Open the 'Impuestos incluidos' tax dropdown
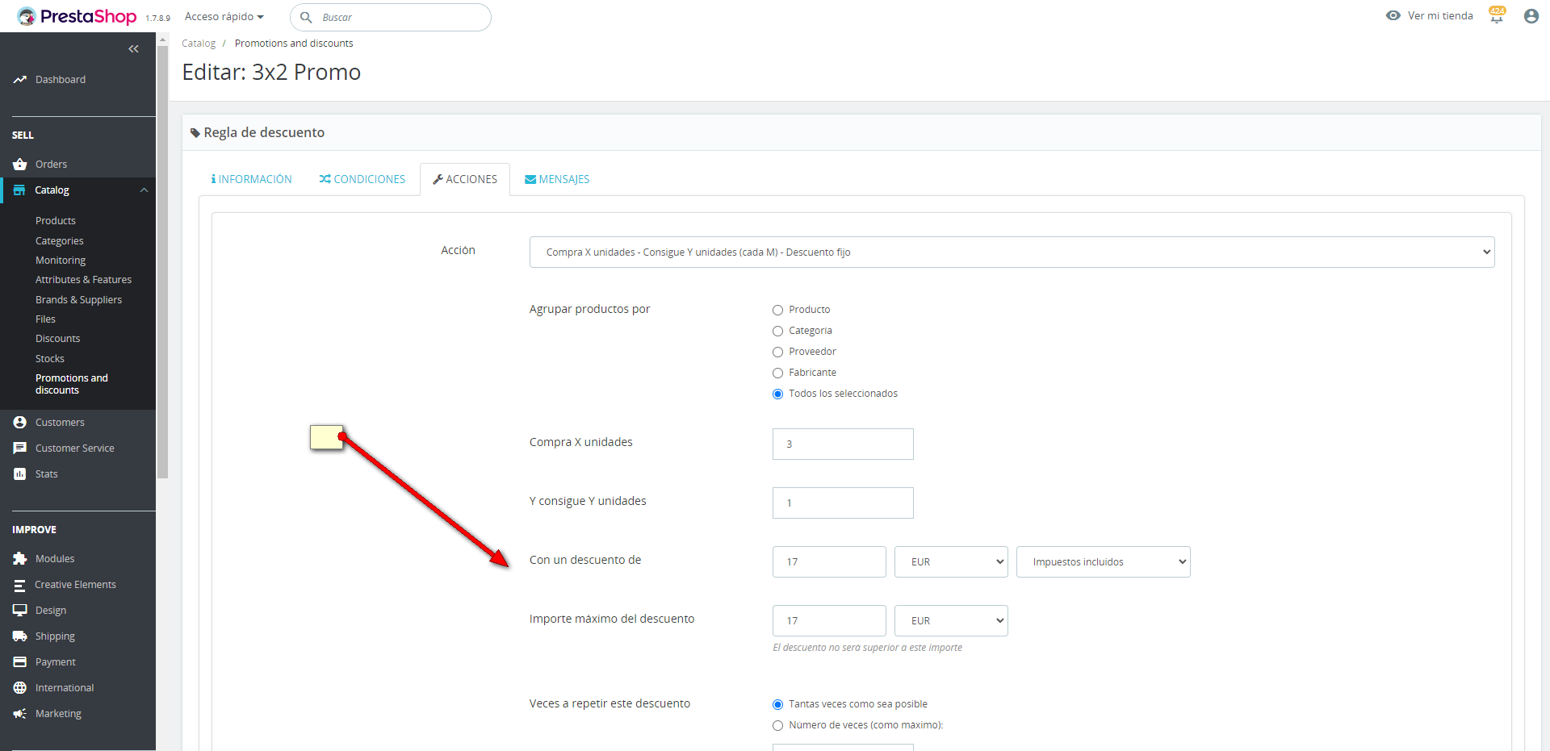 1103,562
